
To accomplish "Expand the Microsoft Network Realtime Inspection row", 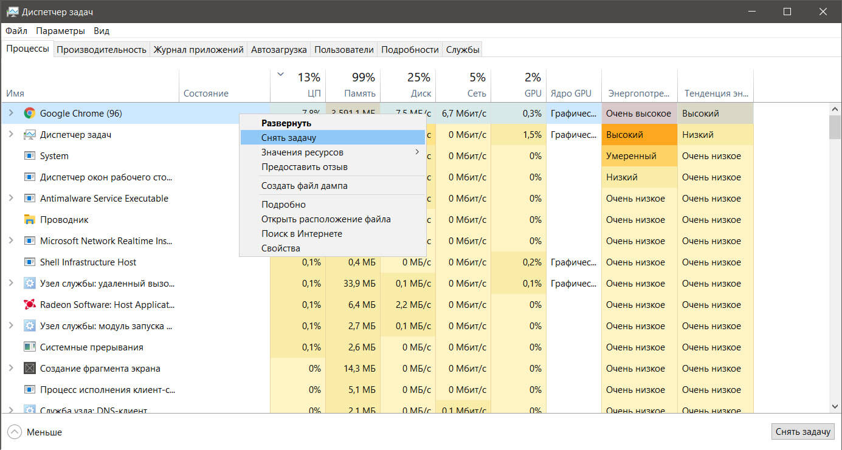I will click(x=10, y=240).
